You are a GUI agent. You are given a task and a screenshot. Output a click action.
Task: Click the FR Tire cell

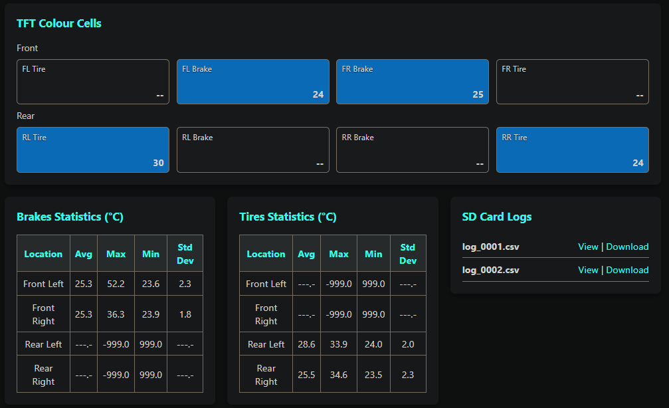pos(572,81)
